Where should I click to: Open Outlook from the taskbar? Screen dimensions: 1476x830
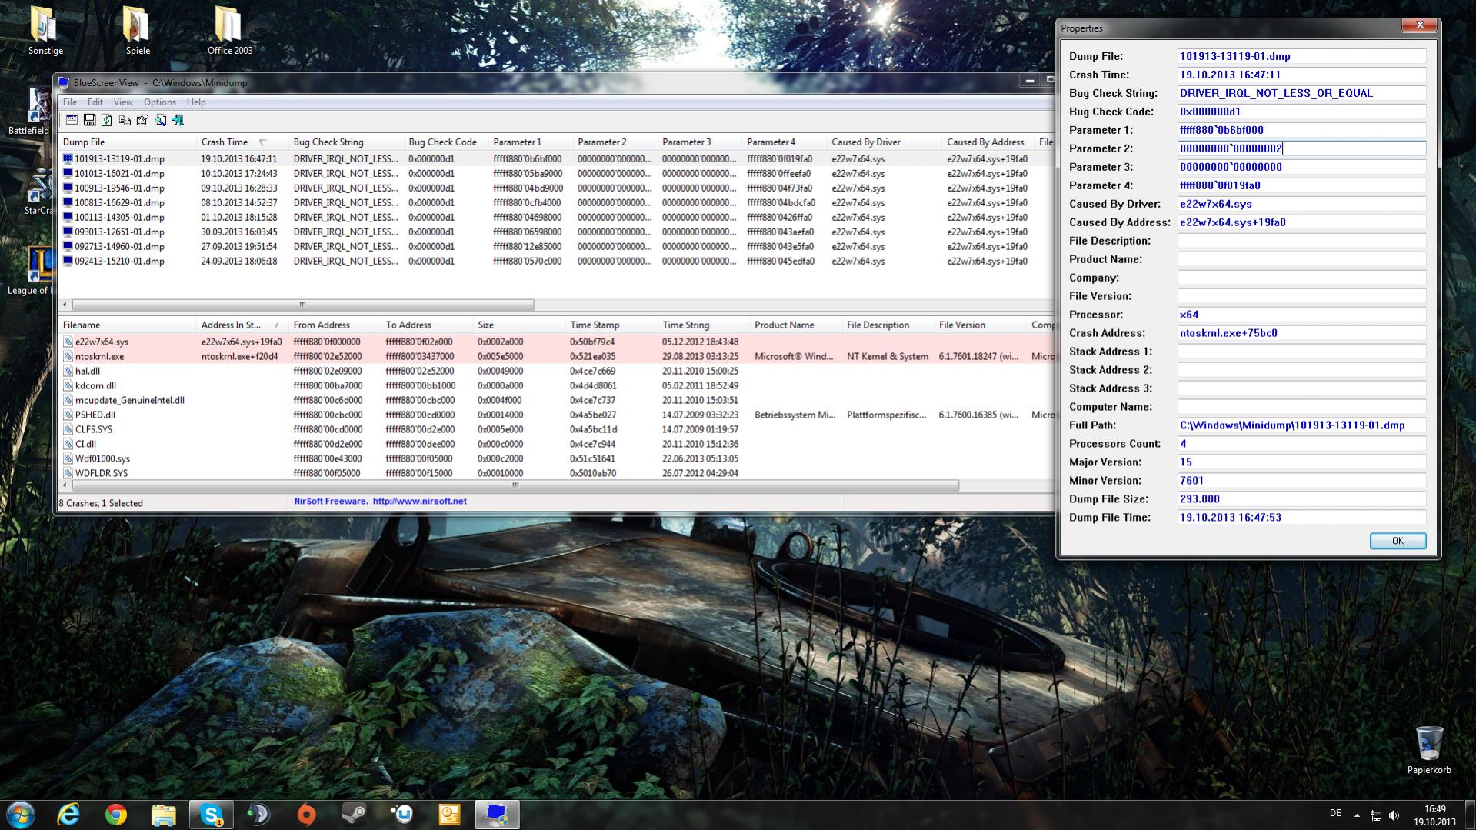pyautogui.click(x=450, y=815)
